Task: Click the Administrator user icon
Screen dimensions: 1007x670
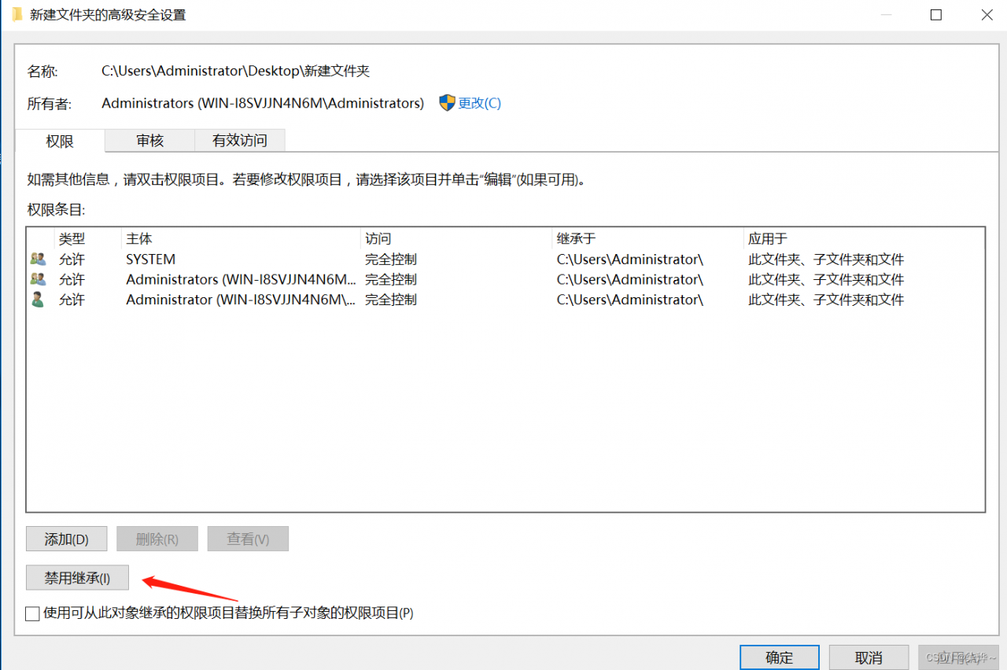Action: click(x=38, y=300)
